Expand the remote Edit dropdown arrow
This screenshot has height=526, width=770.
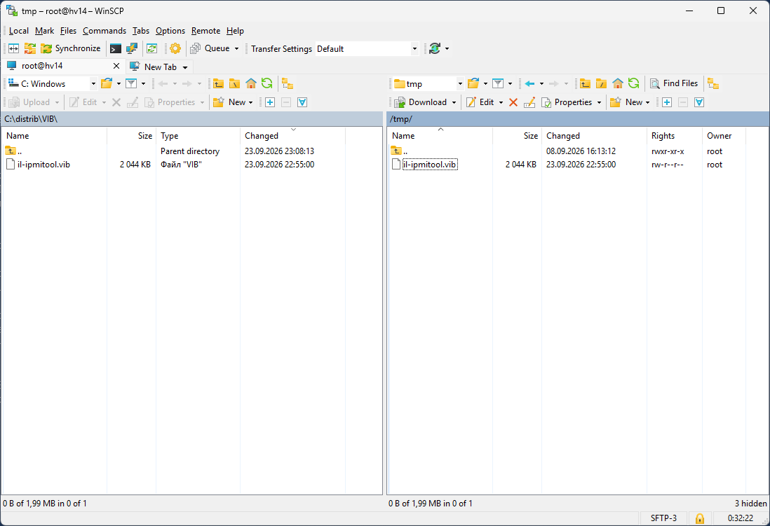click(501, 102)
